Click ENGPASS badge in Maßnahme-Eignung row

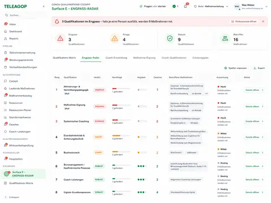click(99, 107)
